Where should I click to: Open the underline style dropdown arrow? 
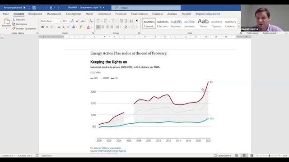[x=55, y=27]
